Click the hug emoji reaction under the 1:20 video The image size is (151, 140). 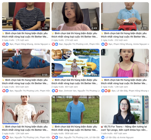pos(109,91)
